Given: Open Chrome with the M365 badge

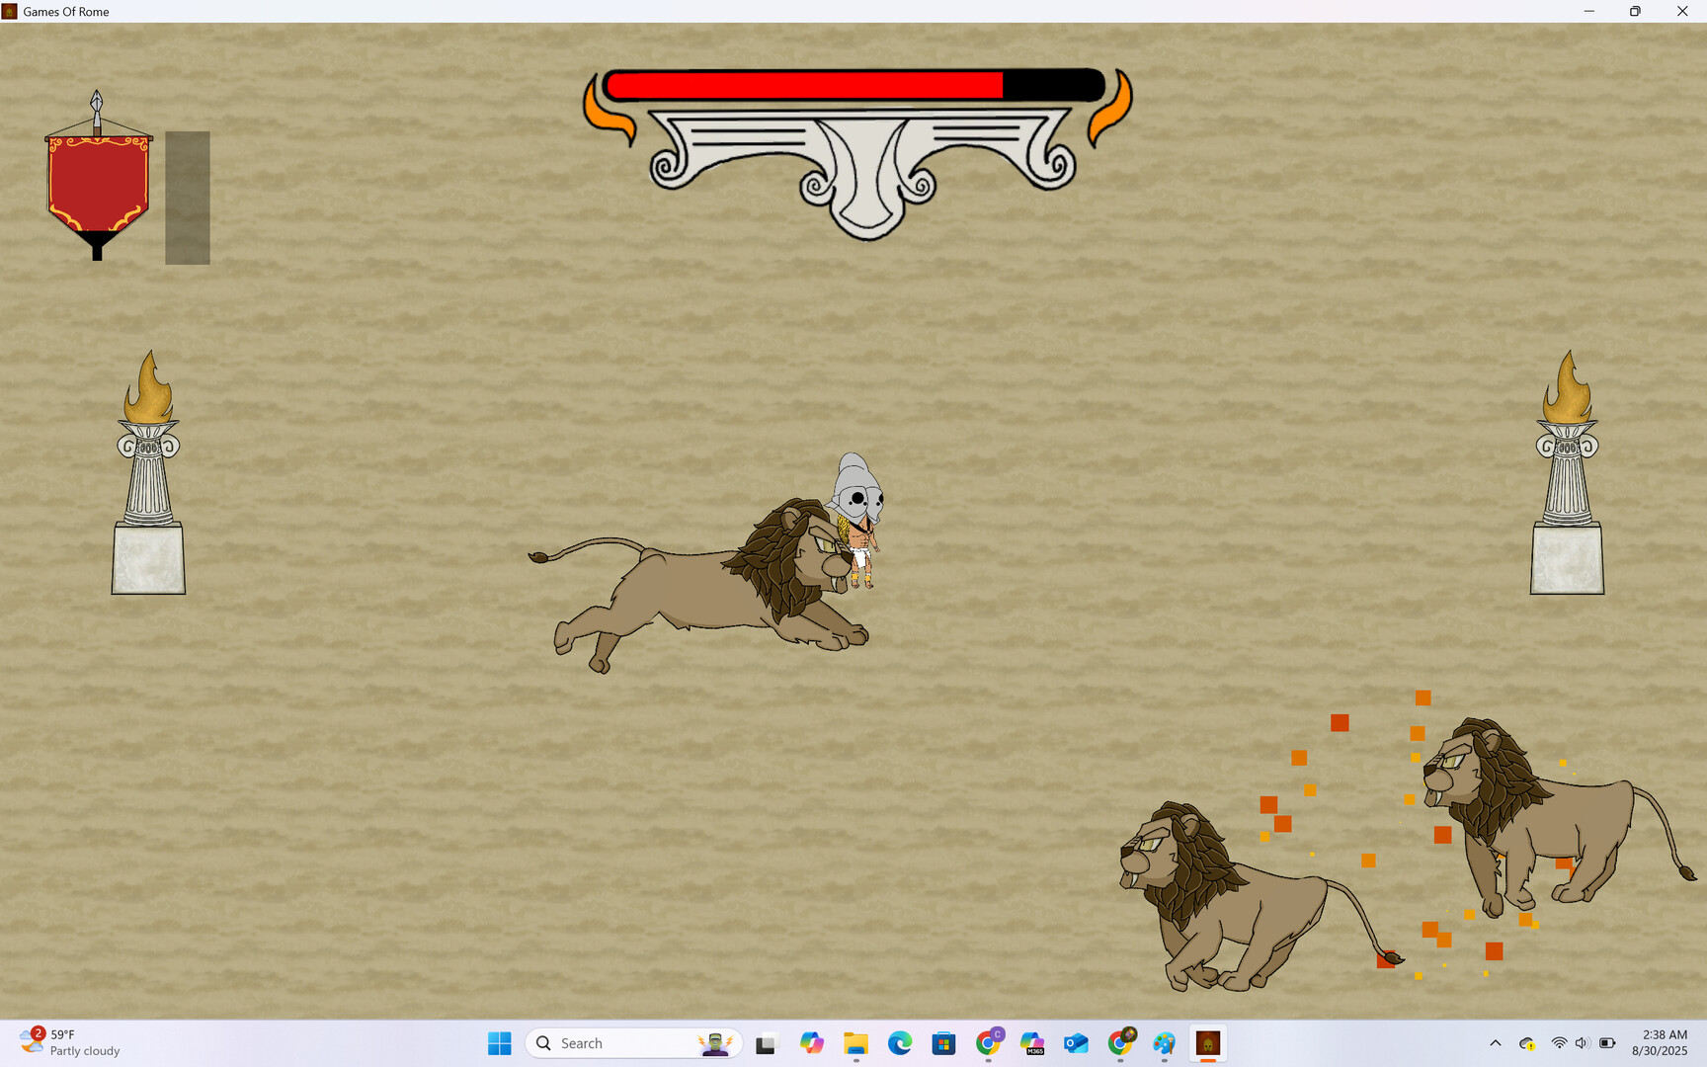Looking at the screenshot, I should (1032, 1043).
